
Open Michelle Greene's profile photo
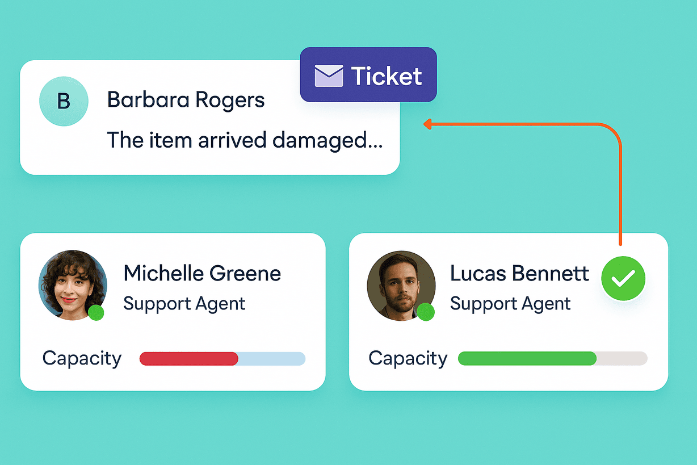tap(72, 285)
